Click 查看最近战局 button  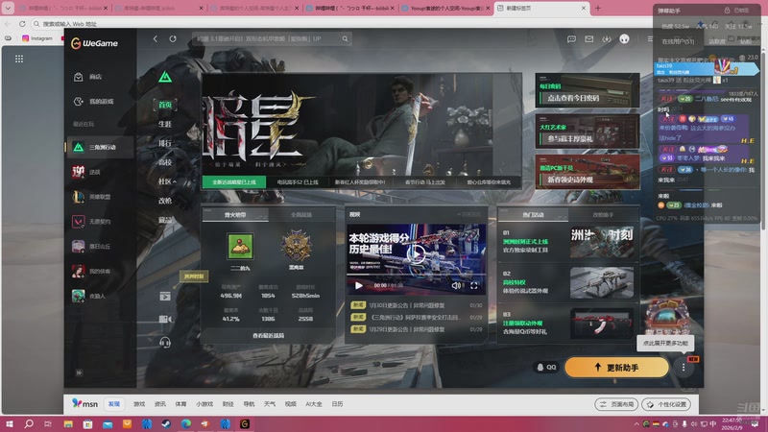tap(269, 335)
